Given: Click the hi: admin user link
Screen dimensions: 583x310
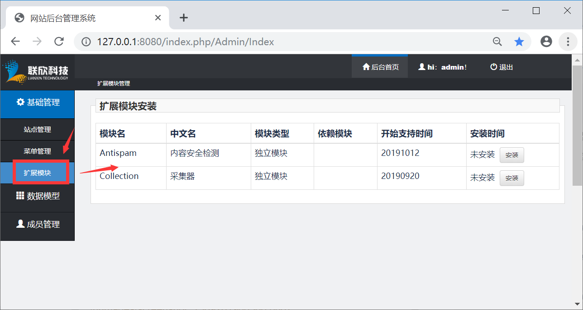Looking at the screenshot, I should click(x=442, y=67).
